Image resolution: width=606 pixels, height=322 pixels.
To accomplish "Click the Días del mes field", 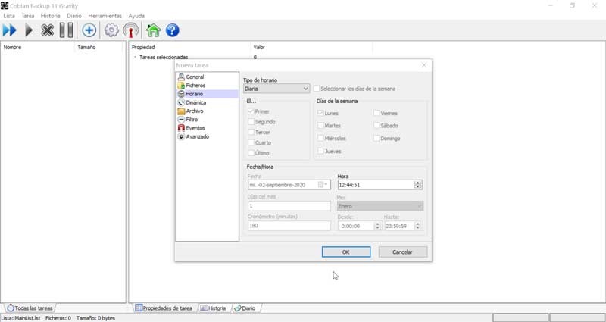I will click(289, 205).
